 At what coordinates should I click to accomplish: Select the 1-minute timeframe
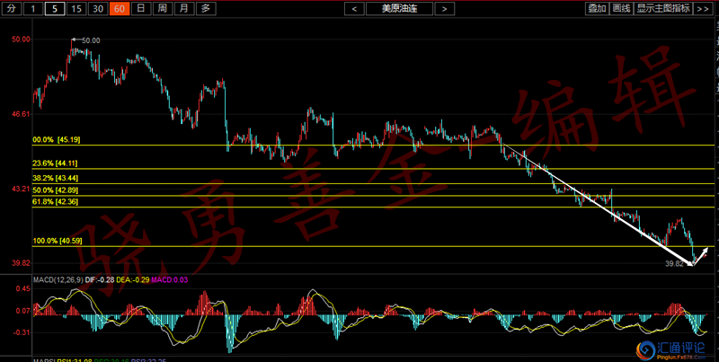(33, 8)
